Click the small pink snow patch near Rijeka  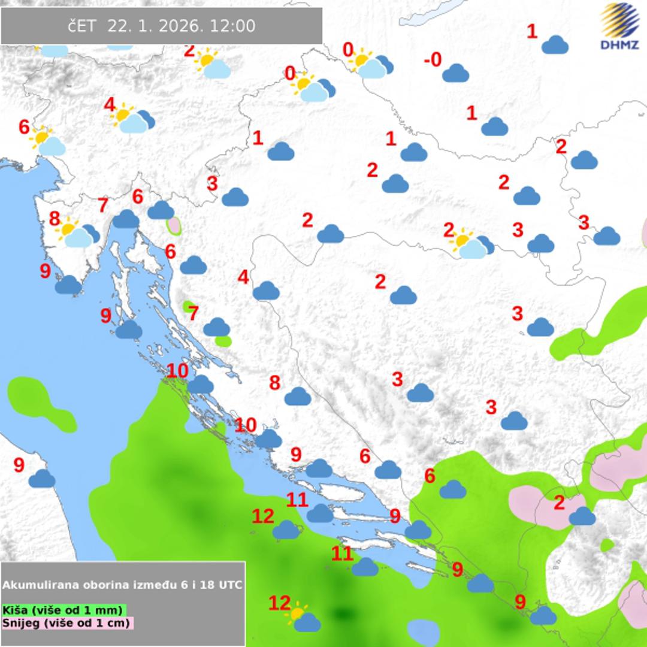(x=173, y=226)
